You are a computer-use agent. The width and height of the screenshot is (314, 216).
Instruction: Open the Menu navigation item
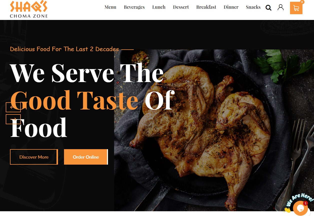tap(110, 7)
